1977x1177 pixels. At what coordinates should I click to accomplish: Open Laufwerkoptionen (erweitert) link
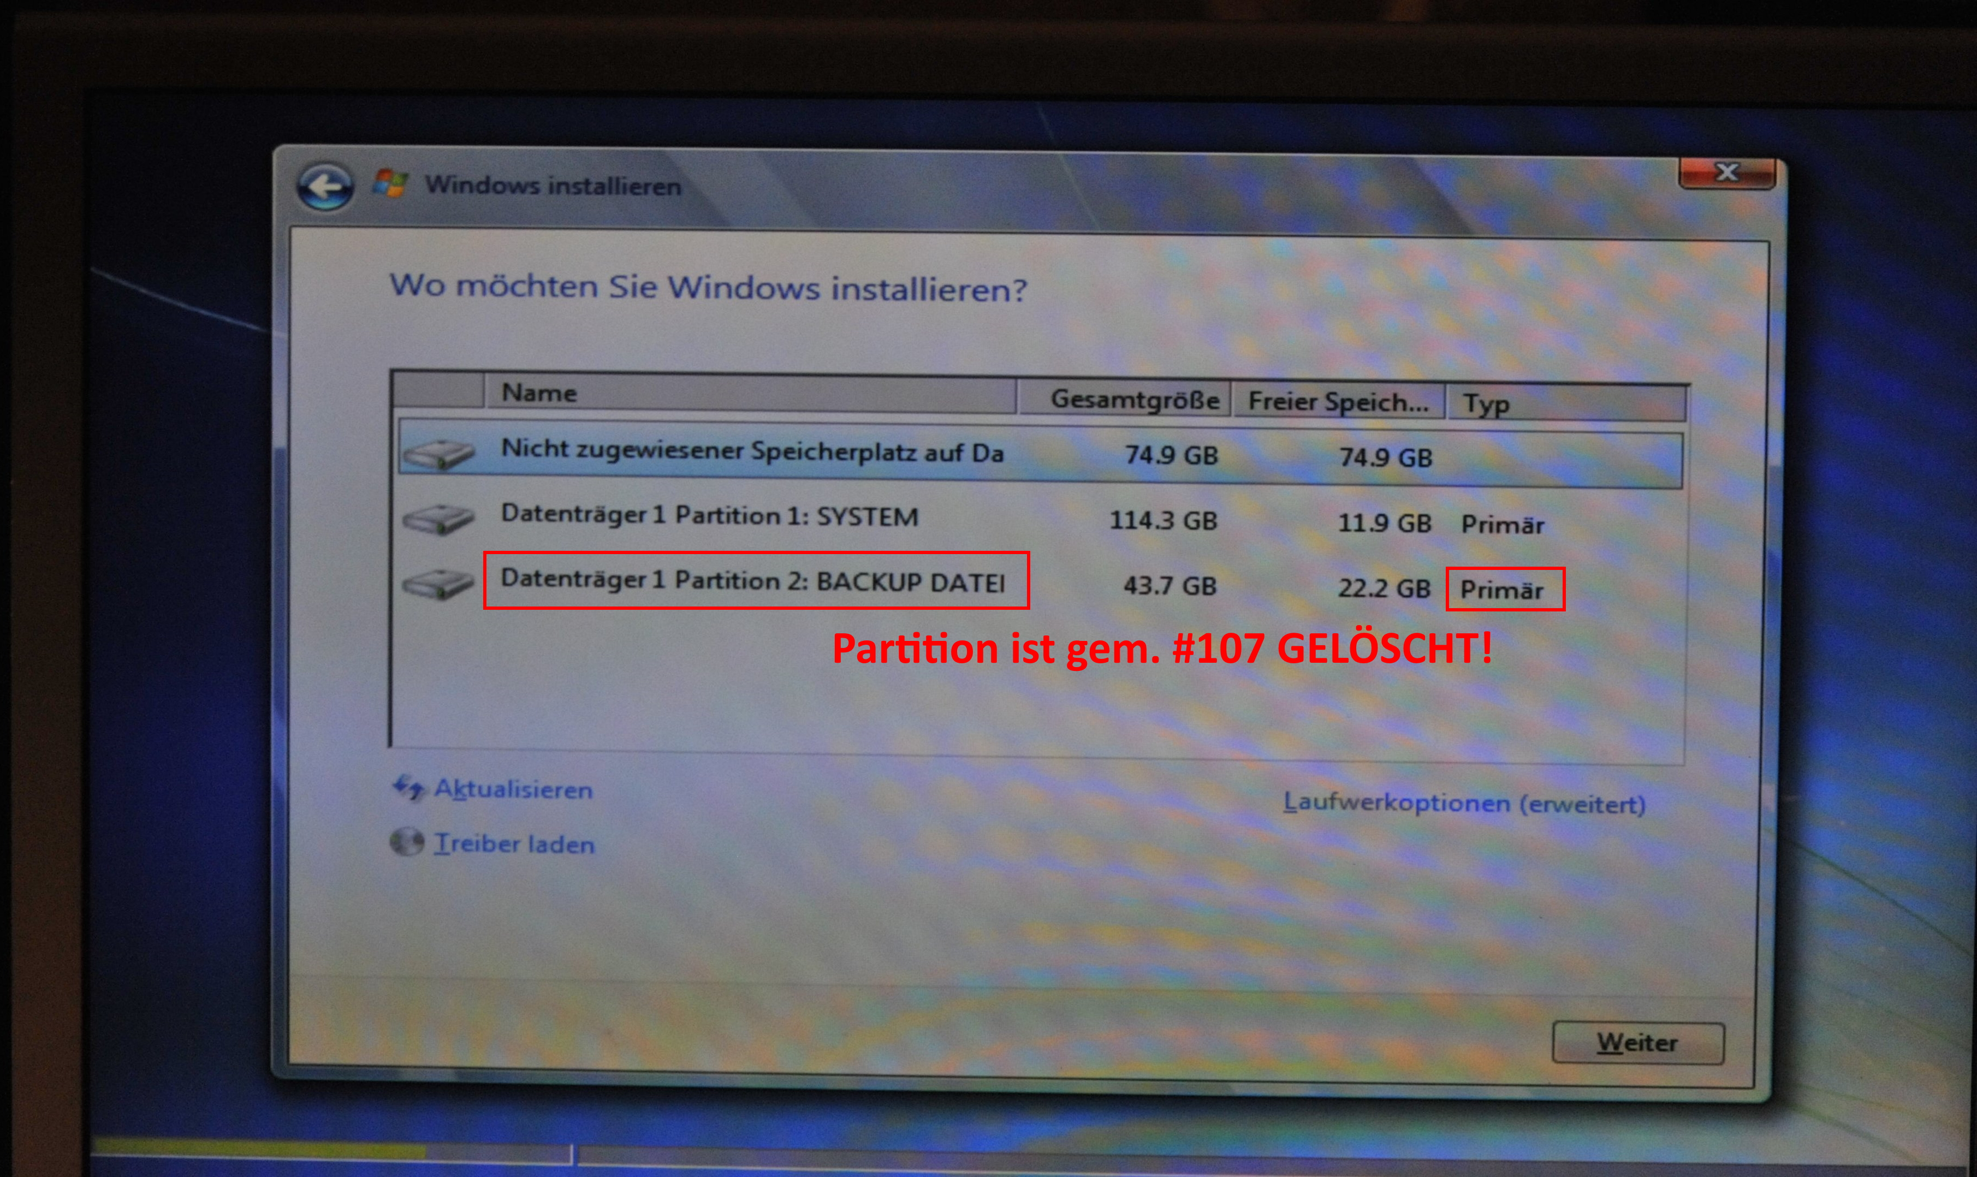pos(1465,804)
